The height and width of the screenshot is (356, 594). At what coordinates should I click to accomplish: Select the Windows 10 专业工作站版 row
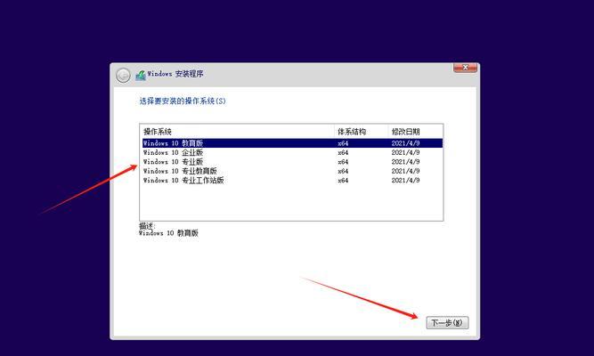292,181
